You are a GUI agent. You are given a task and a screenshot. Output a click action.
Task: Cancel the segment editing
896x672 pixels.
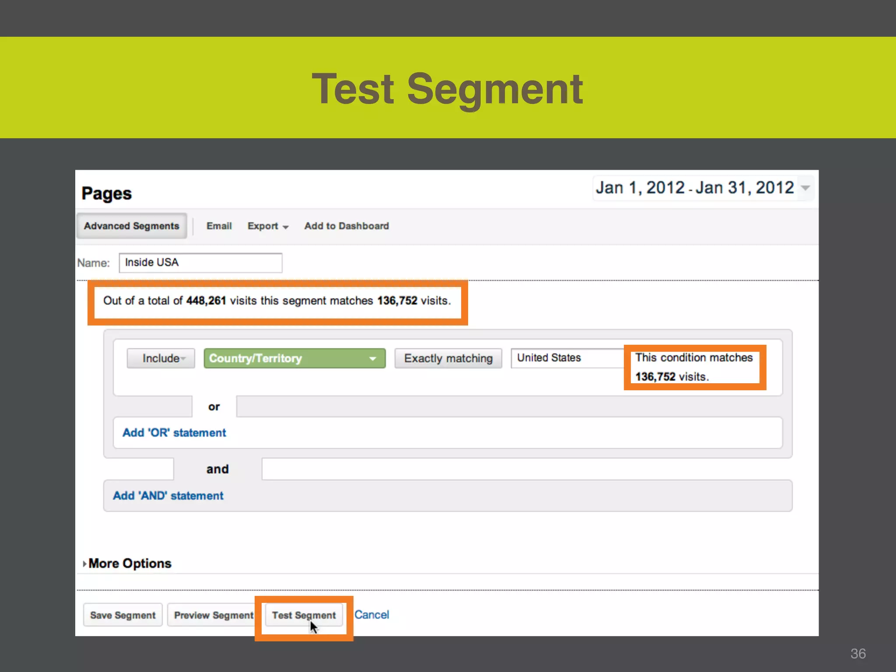[371, 615]
